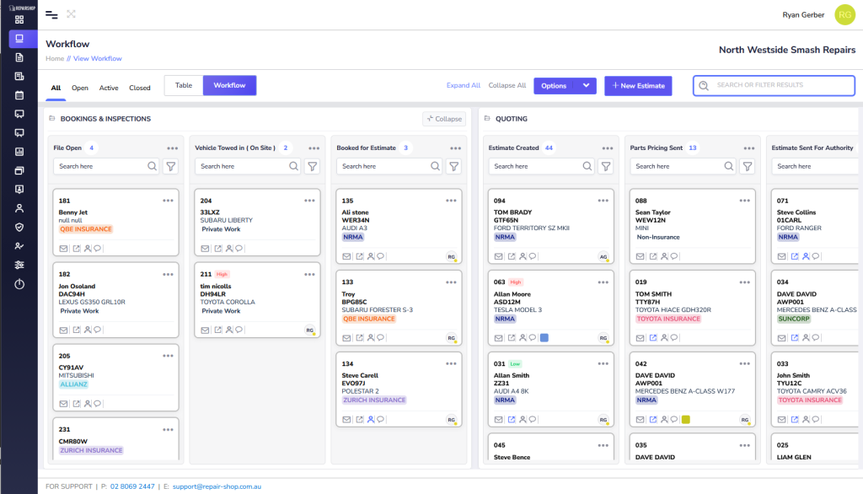The height and width of the screenshot is (494, 863).
Task: Toggle the hamburger menu icon
Action: [51, 15]
